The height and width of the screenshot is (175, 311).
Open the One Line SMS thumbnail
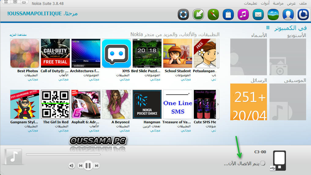coord(178,104)
